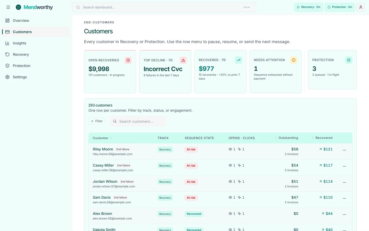Toggle the Recovery · On button
This screenshot has height=231, width=369.
pos(309,7)
